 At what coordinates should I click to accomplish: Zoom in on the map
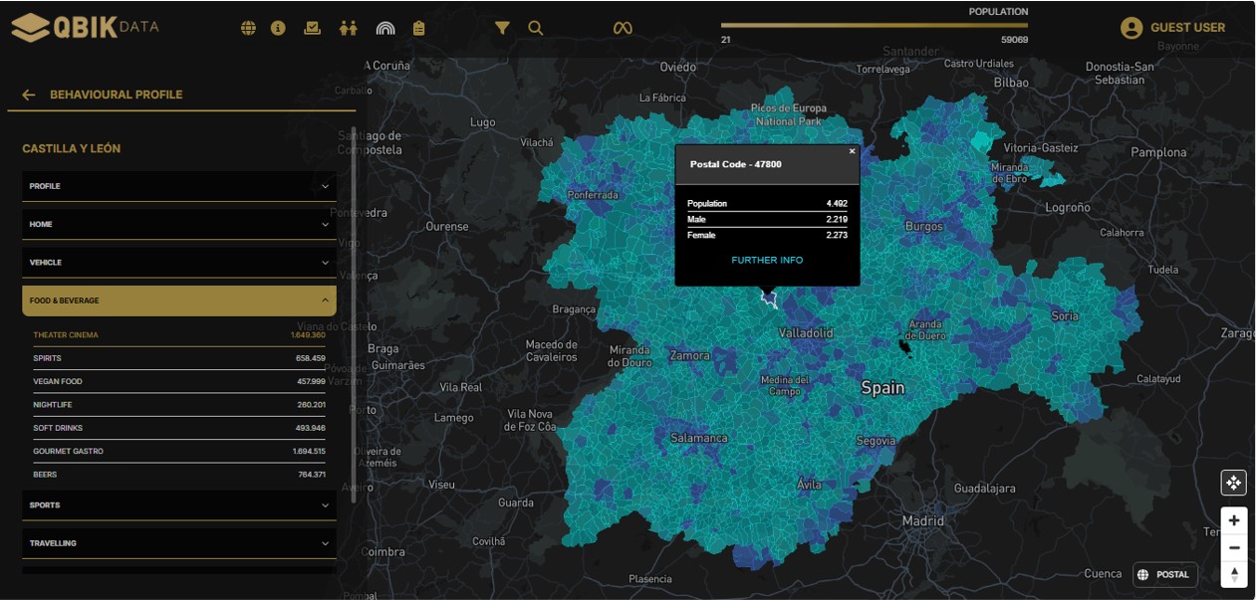tap(1233, 520)
